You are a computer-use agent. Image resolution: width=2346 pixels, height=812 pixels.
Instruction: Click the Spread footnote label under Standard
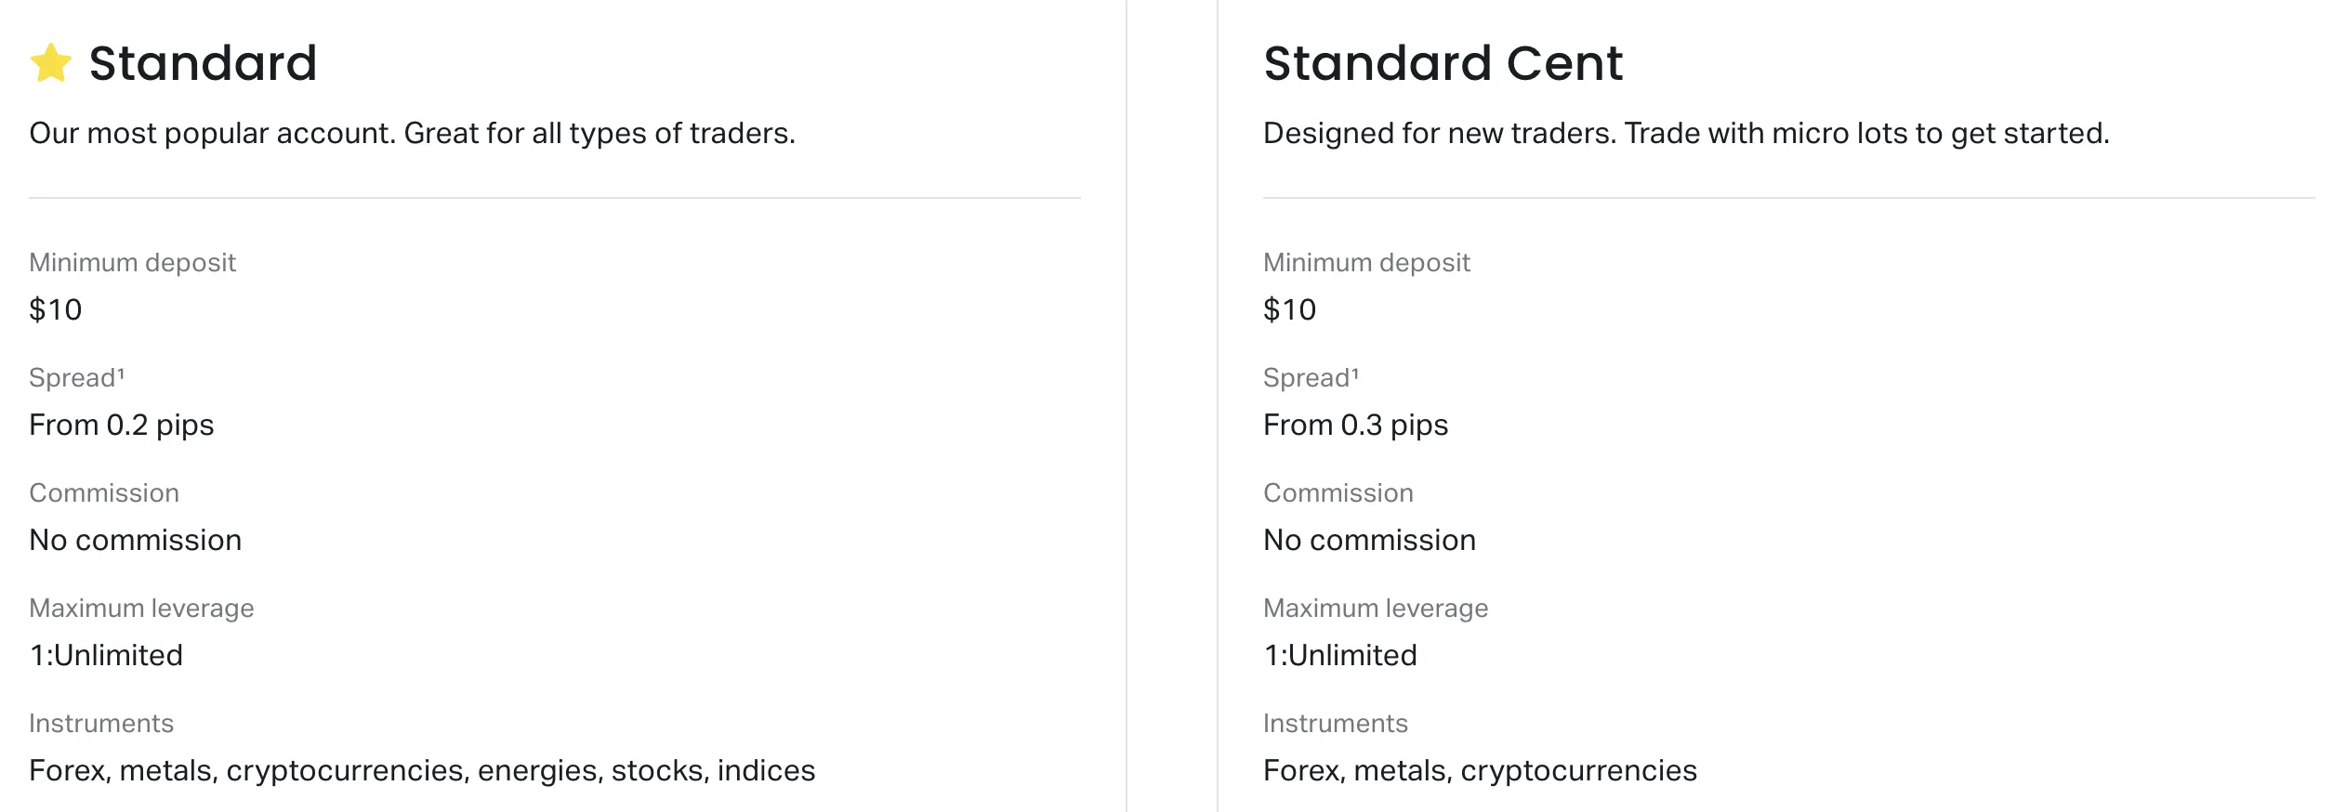(76, 377)
